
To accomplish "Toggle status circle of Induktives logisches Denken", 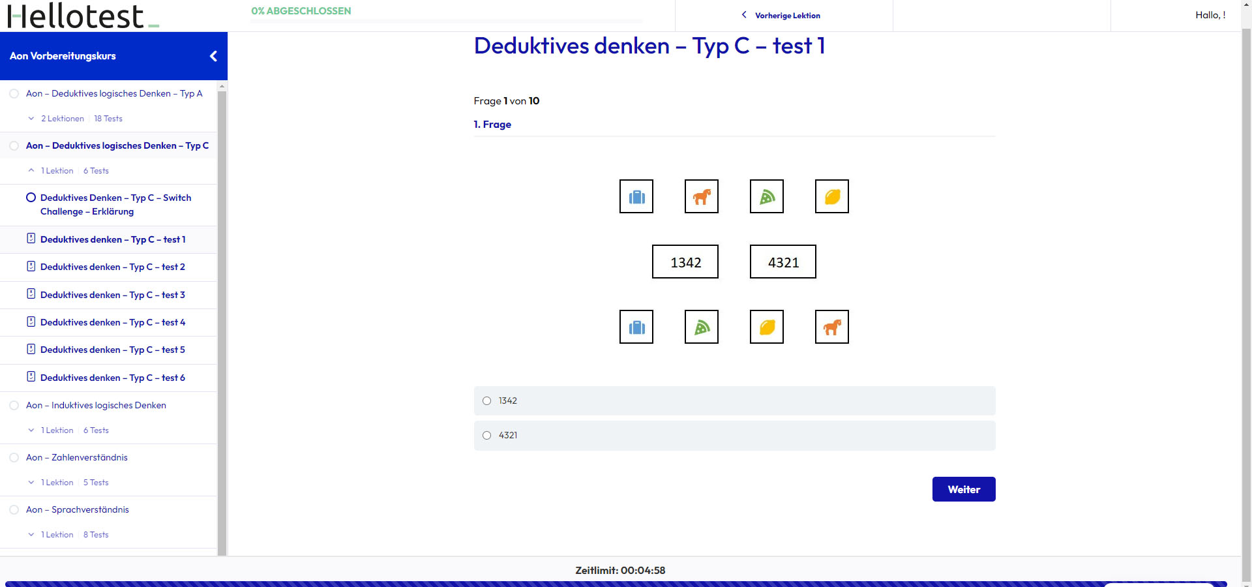I will (14, 406).
